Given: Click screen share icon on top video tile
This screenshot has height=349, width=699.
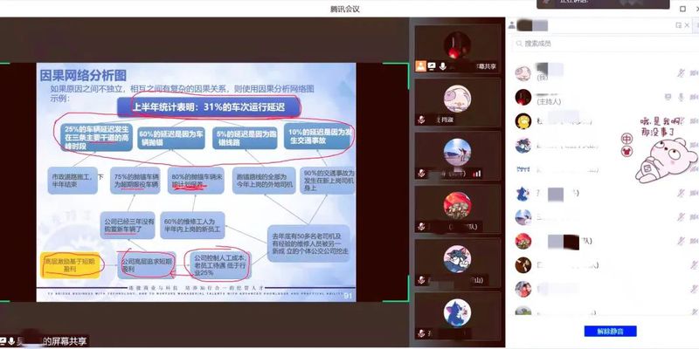Looking at the screenshot, I should pos(433,65).
